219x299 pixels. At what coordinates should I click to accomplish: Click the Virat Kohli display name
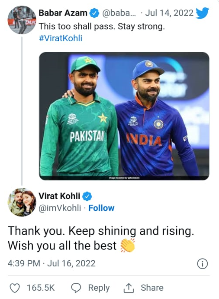click(x=59, y=196)
